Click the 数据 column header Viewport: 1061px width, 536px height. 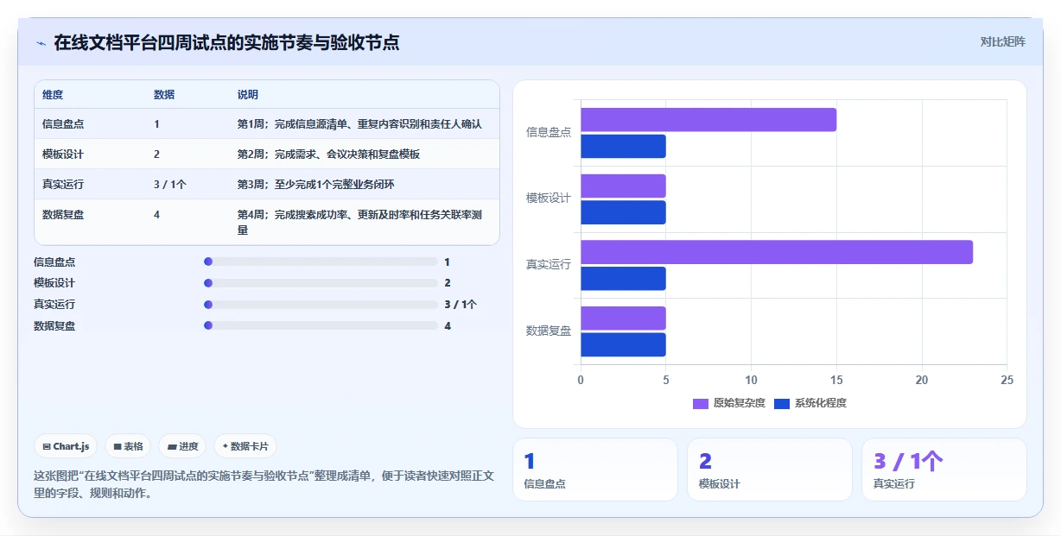click(164, 95)
